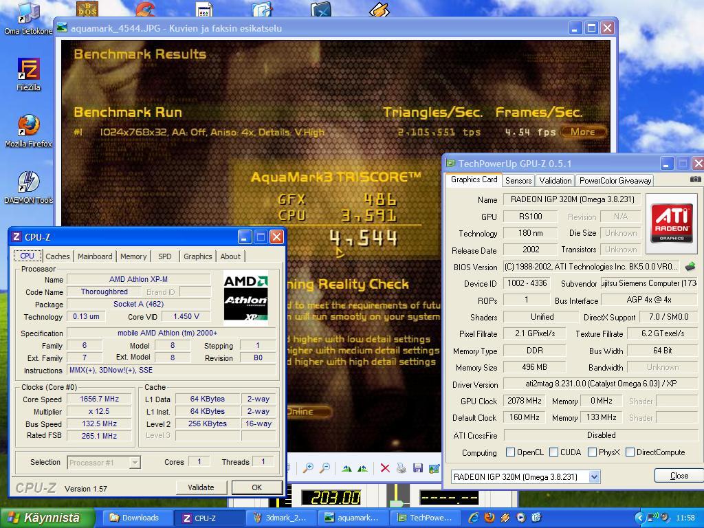The height and width of the screenshot is (528, 704).
Task: Open the PowerColor Giveaway tab in GPU-Z
Action: 615,181
